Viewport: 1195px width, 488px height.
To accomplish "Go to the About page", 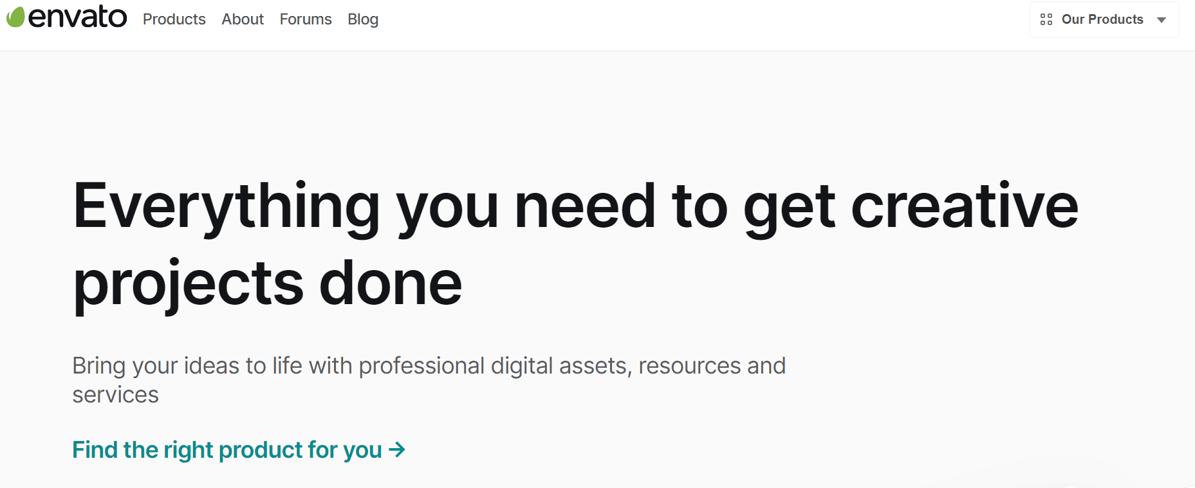I will click(x=243, y=19).
